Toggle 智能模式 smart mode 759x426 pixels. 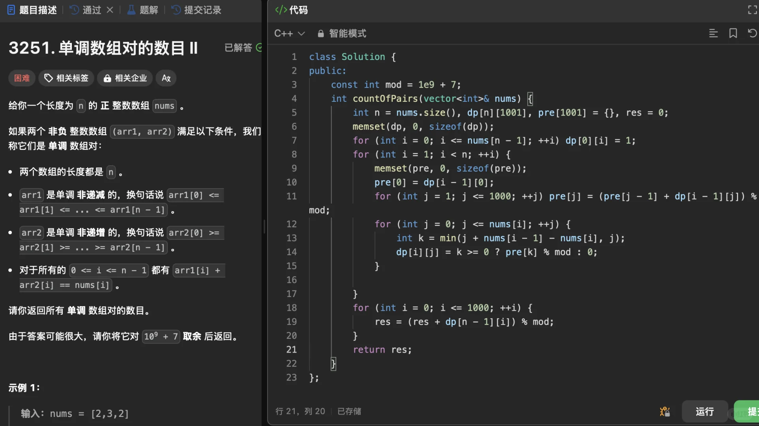click(347, 34)
